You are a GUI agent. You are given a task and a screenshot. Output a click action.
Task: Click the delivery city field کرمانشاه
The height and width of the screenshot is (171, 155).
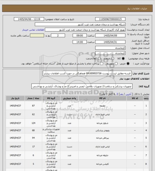(110, 53)
